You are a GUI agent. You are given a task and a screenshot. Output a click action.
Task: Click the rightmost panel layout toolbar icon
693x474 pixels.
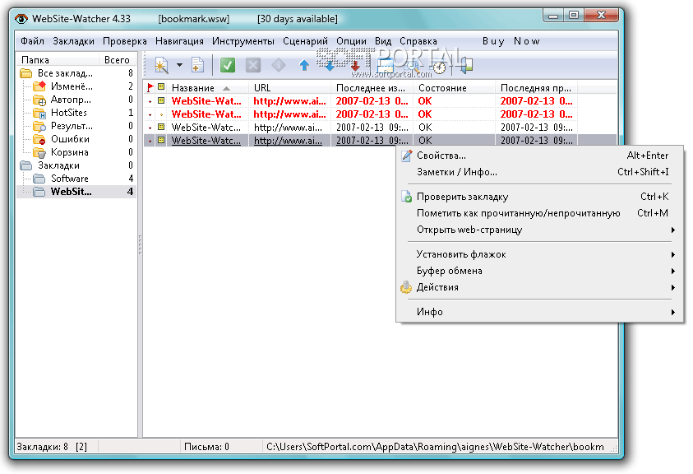(465, 66)
